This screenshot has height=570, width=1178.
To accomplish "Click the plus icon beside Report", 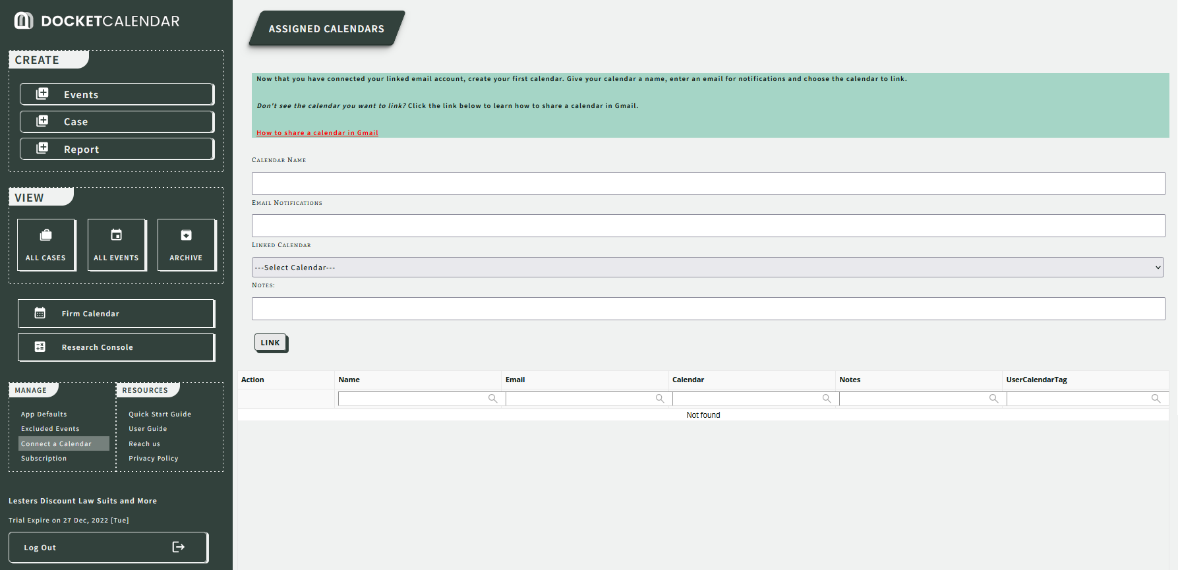I will [x=42, y=148].
